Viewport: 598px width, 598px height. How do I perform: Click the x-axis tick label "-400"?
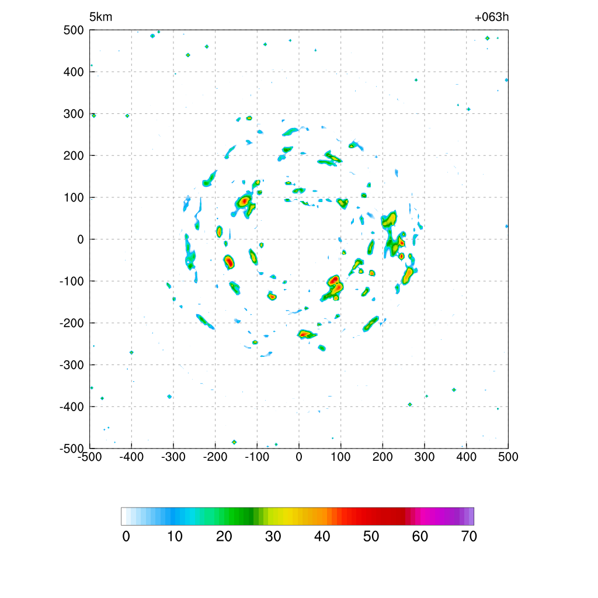pyautogui.click(x=131, y=457)
